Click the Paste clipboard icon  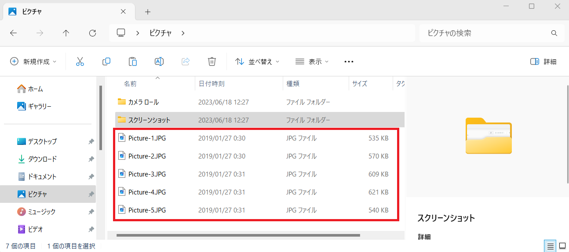point(132,61)
